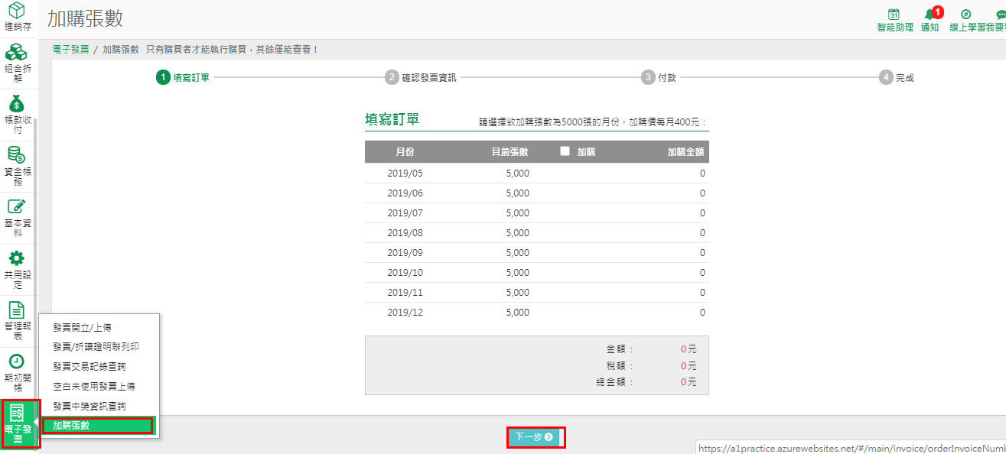Image resolution: width=1006 pixels, height=454 pixels.
Task: Click the 月份 column header
Action: pyautogui.click(x=405, y=152)
